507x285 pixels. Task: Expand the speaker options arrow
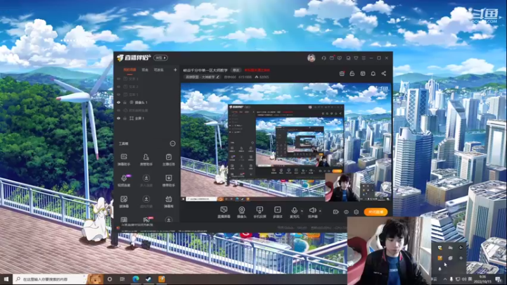[x=320, y=211]
